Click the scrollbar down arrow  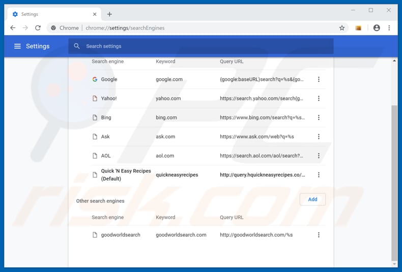click(x=394, y=264)
